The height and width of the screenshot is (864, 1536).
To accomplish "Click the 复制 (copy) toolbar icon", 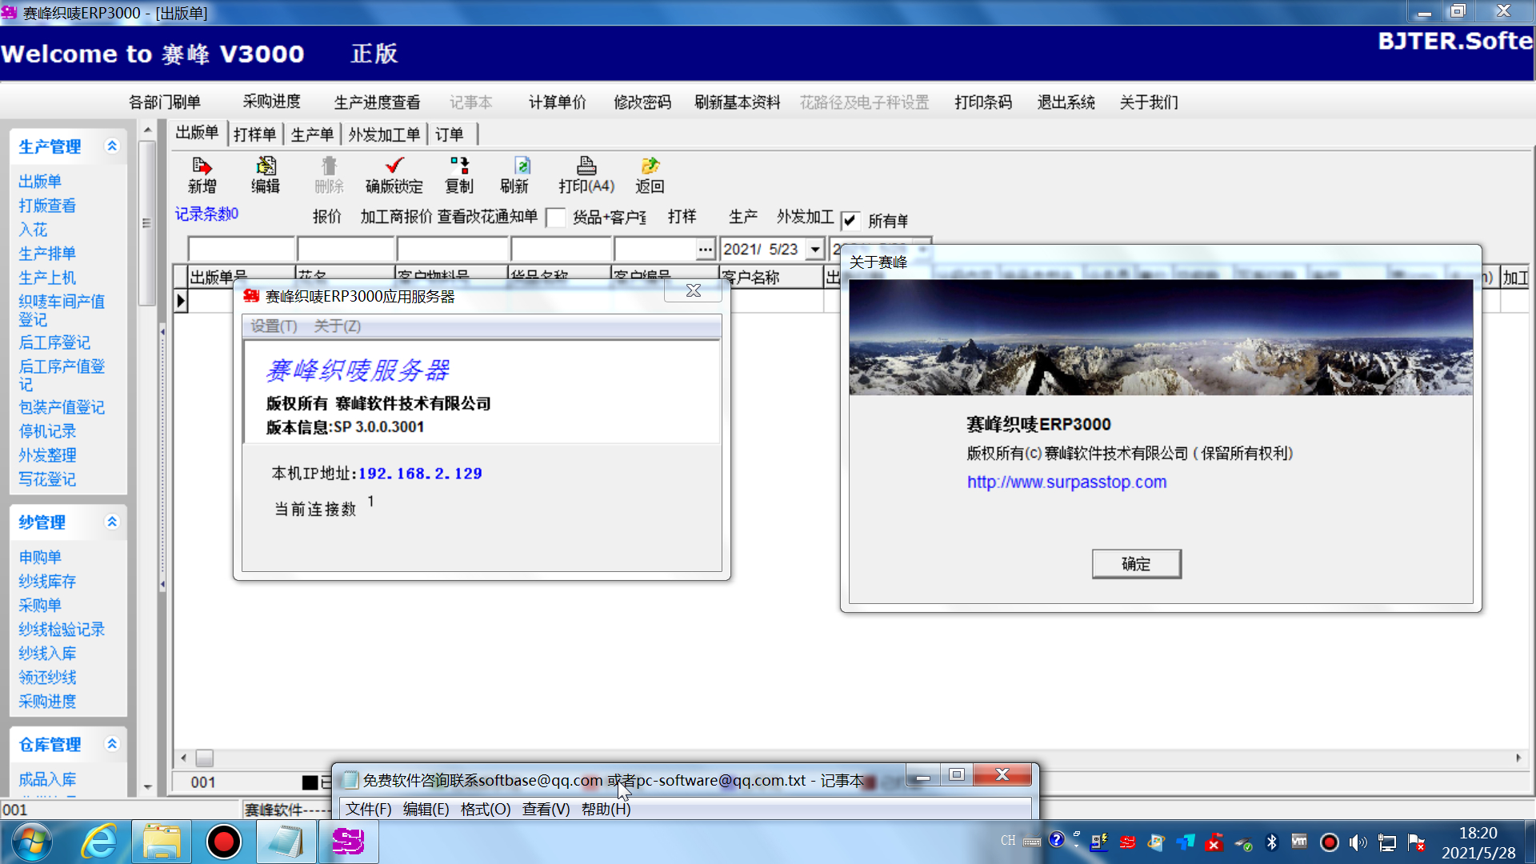I will point(459,166).
